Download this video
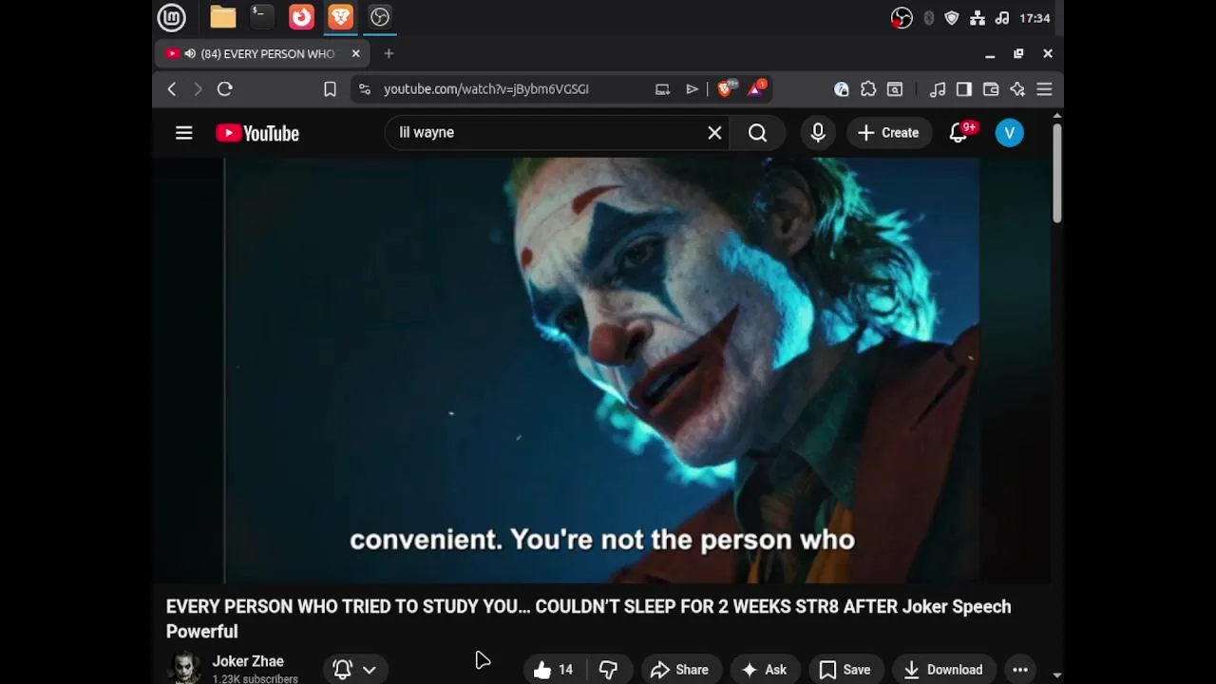 943,670
